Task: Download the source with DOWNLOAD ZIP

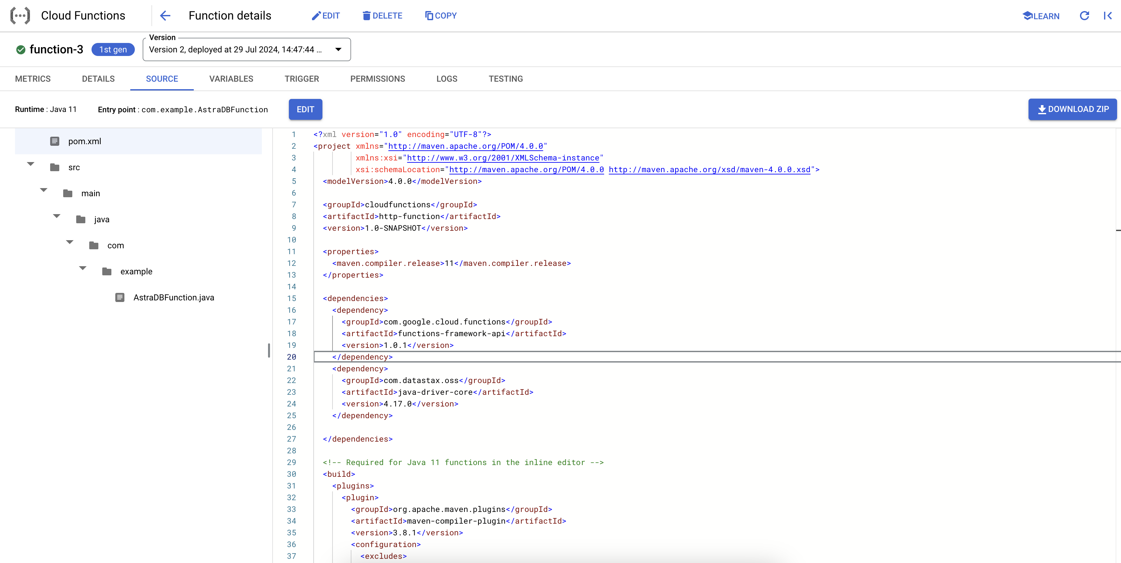Action: (1072, 109)
